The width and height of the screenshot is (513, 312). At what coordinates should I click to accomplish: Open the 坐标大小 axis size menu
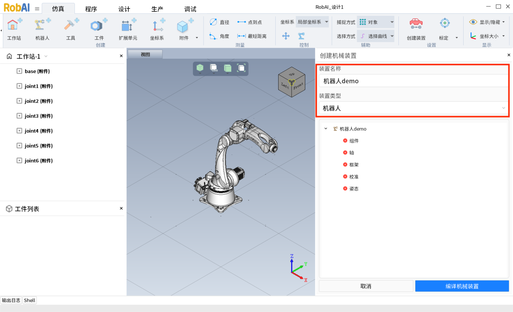click(487, 36)
